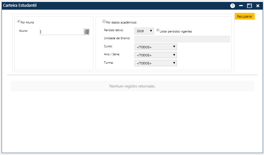This screenshot has height=155, width=264.
Task: Minimize the Carteira Estudantil window
Action: point(241,6)
